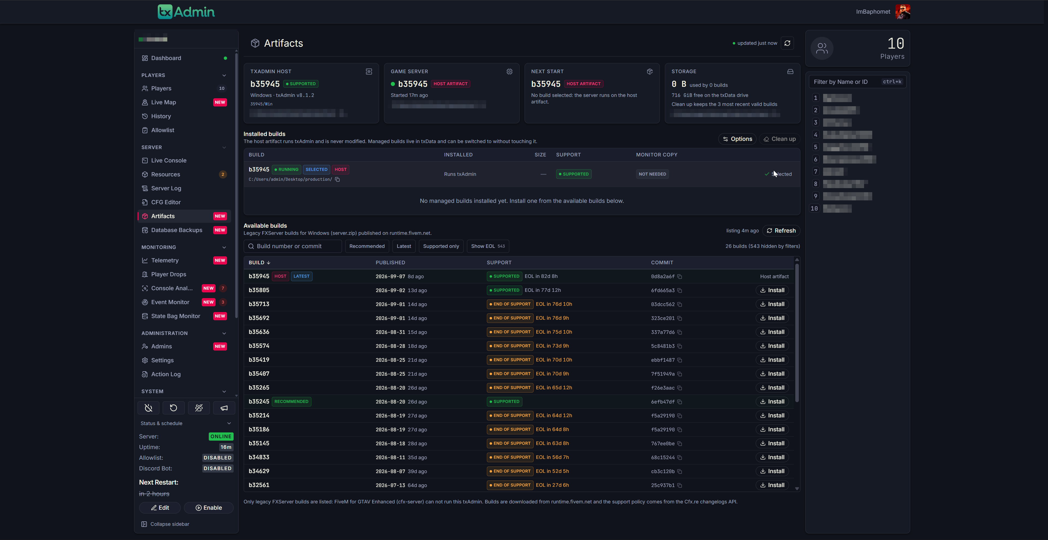Click the txAdmin Host card icon

(x=369, y=72)
